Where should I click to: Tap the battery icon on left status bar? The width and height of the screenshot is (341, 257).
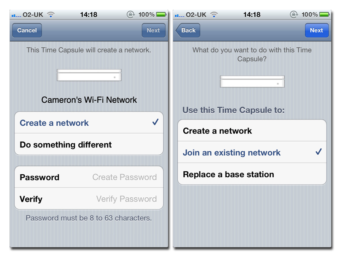pos(161,14)
